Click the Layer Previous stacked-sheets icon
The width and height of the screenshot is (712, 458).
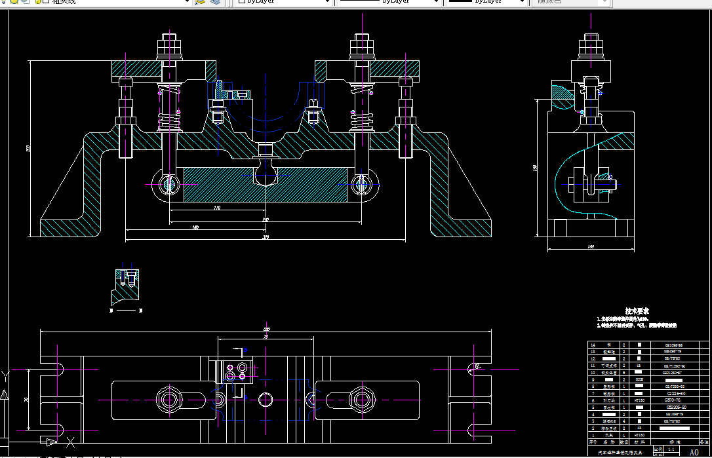[x=215, y=2]
